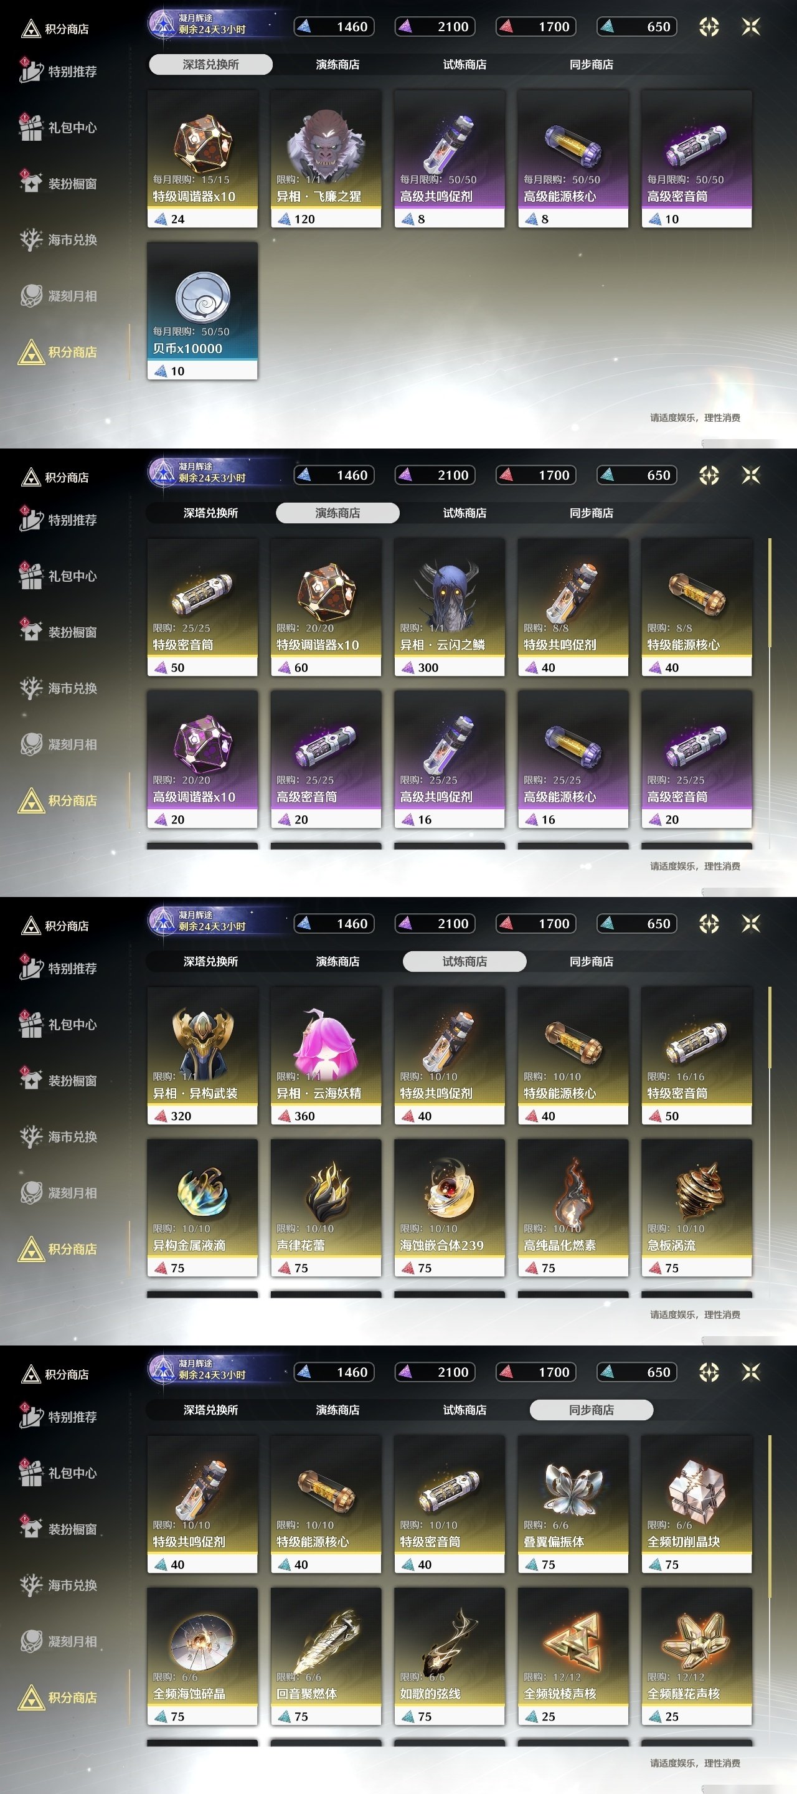Pick the 全频切削晶块 crystal cube item
Viewport: 797px width, 1794px height.
click(x=697, y=1504)
